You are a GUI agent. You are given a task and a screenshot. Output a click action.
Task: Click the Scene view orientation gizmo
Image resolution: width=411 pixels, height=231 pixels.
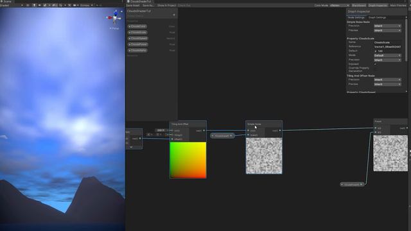pos(114,17)
